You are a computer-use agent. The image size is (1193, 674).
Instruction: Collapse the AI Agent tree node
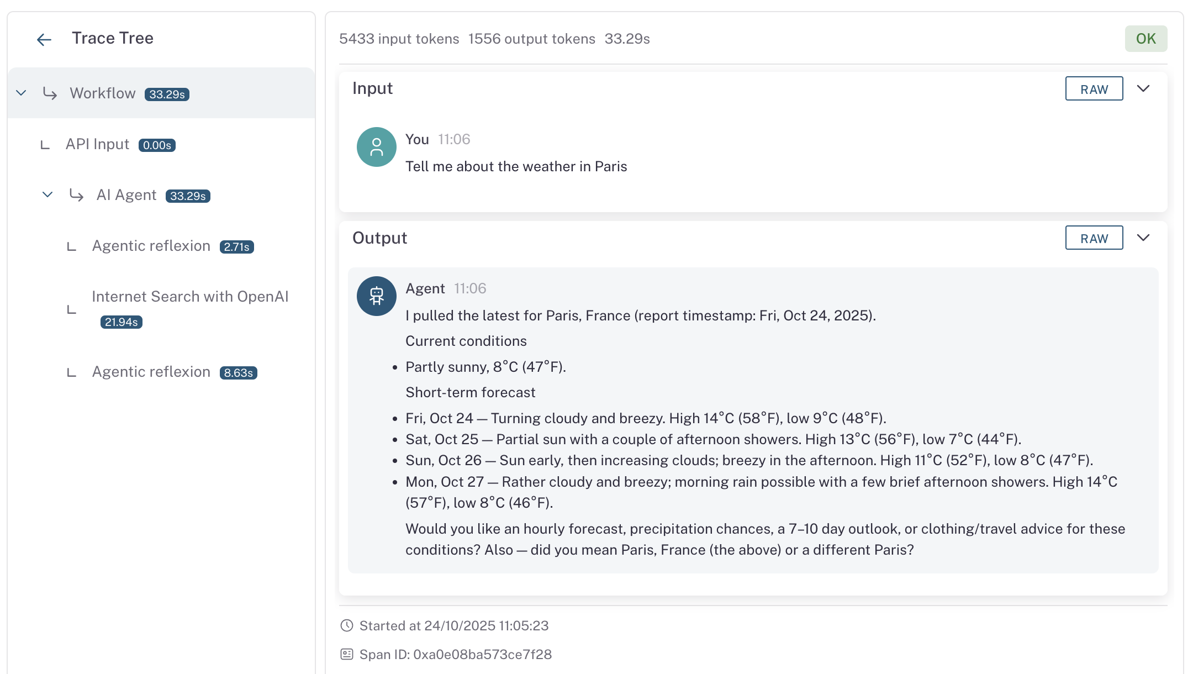click(x=47, y=194)
